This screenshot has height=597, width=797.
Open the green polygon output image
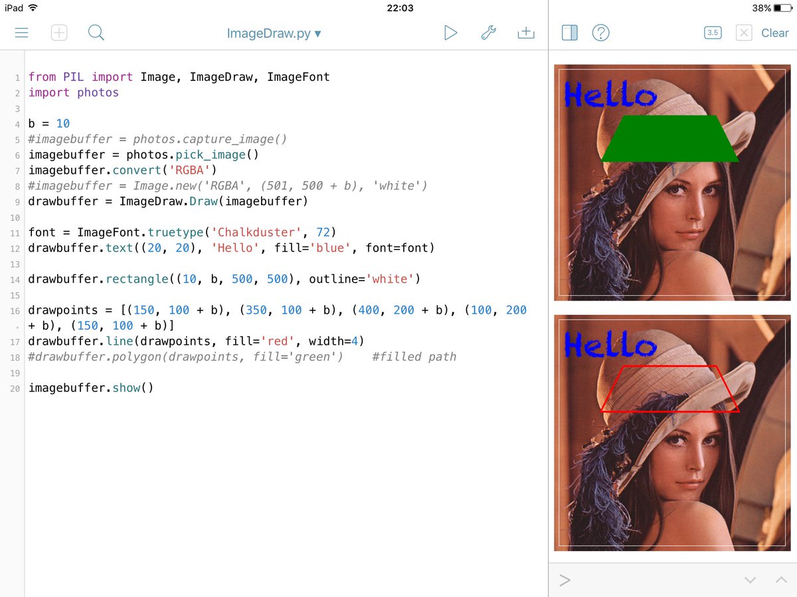[x=672, y=182]
